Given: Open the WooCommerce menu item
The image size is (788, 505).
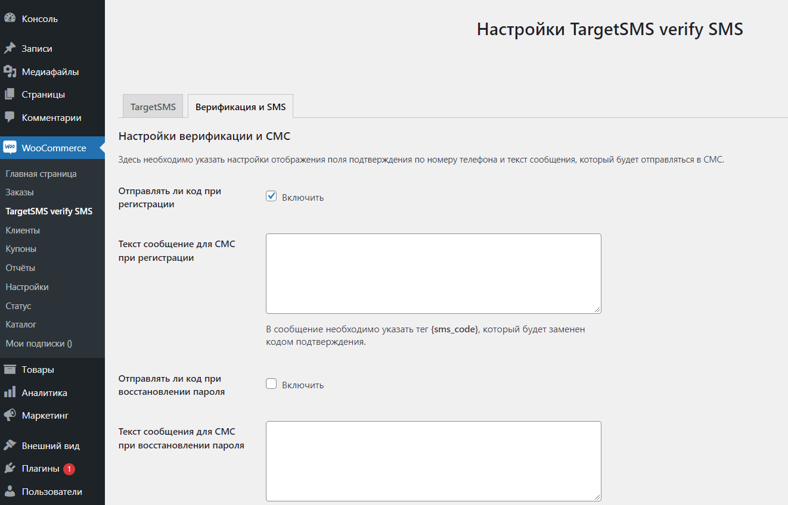Looking at the screenshot, I should [x=52, y=148].
